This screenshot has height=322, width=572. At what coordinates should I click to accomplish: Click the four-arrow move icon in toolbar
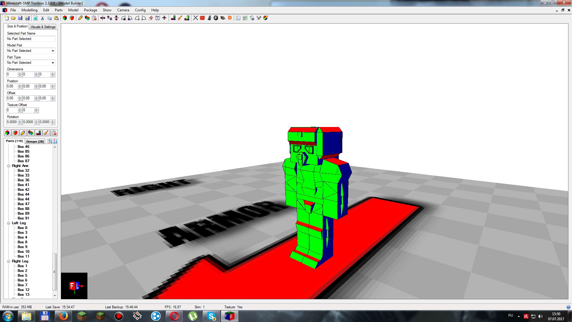[164, 18]
